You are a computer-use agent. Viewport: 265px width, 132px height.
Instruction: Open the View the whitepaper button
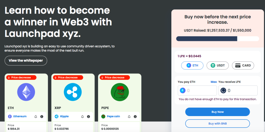point(26,60)
